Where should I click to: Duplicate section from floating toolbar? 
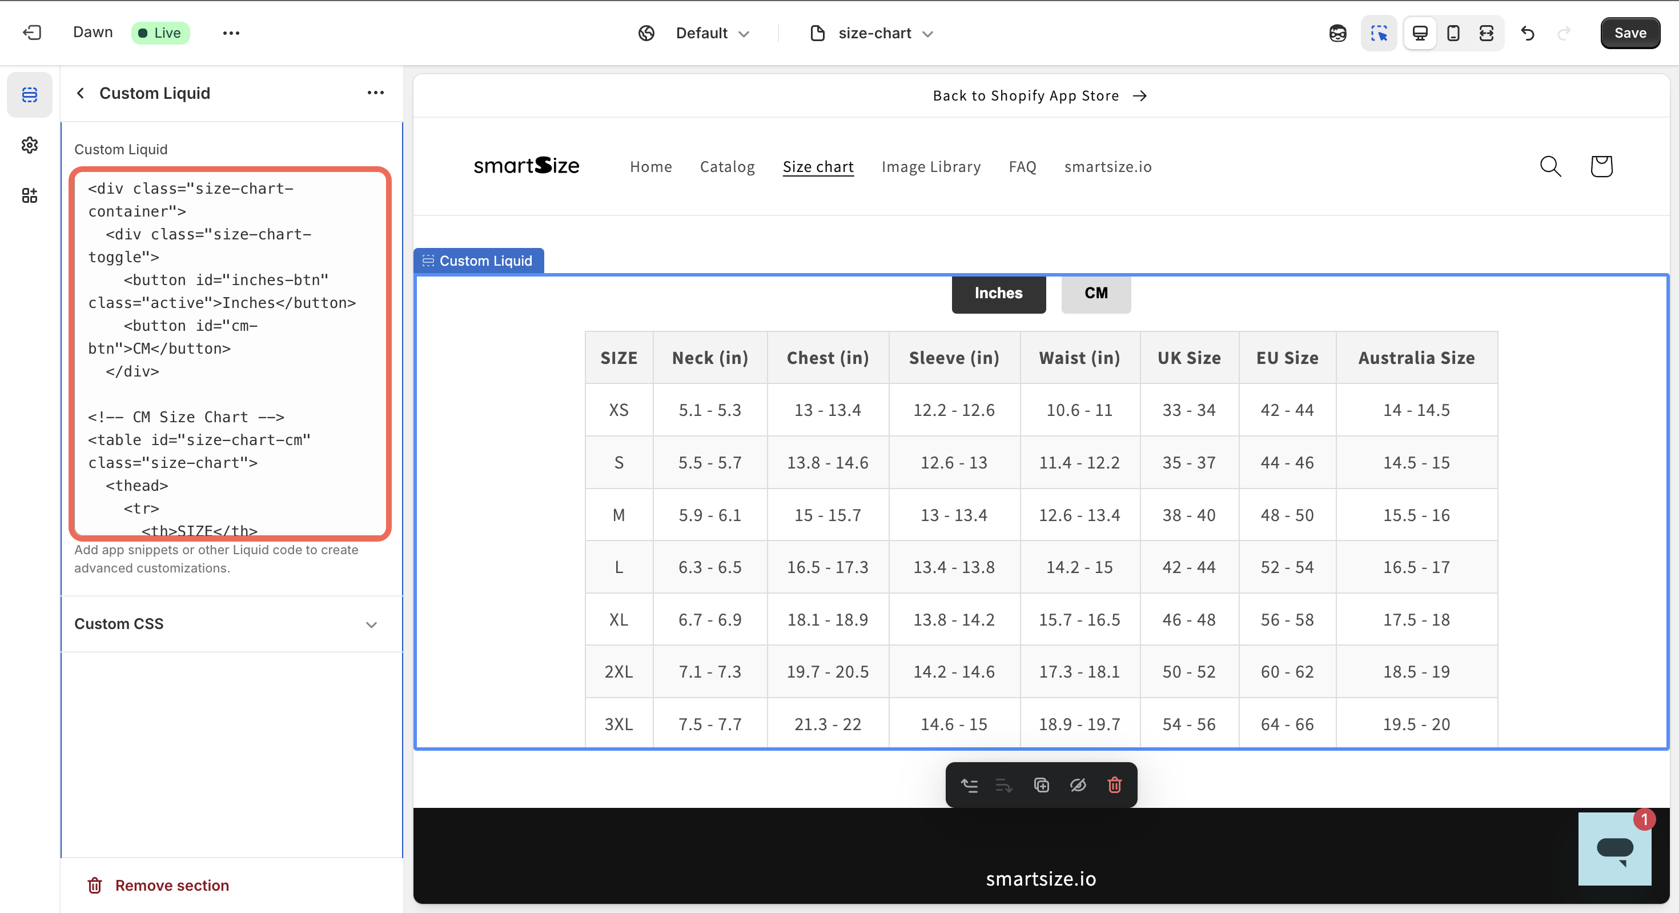pos(1042,784)
